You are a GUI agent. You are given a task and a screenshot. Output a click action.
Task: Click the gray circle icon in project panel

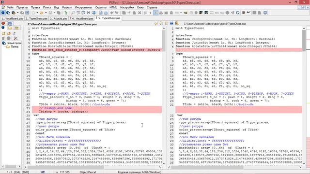9,38
